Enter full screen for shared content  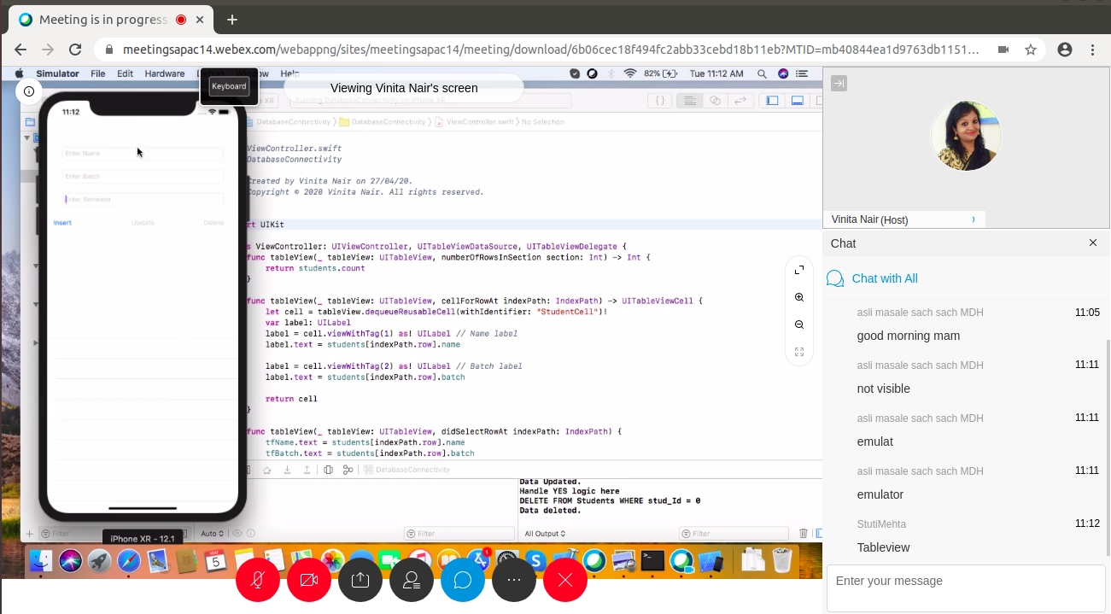coord(799,270)
